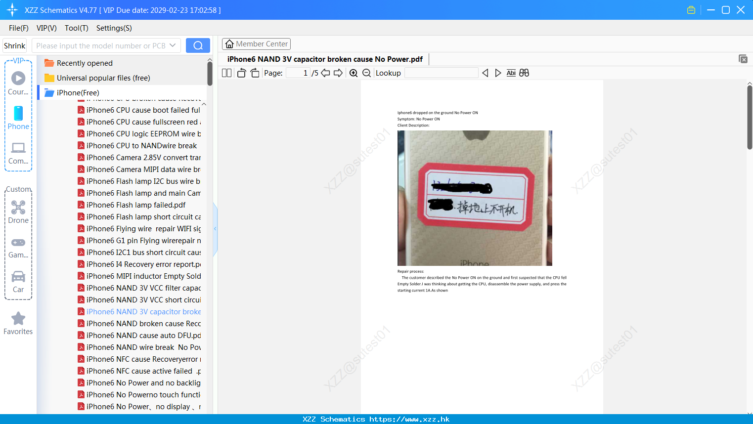
Task: Click the Lookup text field
Action: point(441,73)
